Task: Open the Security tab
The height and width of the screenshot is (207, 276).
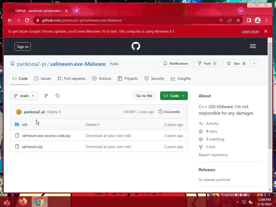Action: (154, 78)
